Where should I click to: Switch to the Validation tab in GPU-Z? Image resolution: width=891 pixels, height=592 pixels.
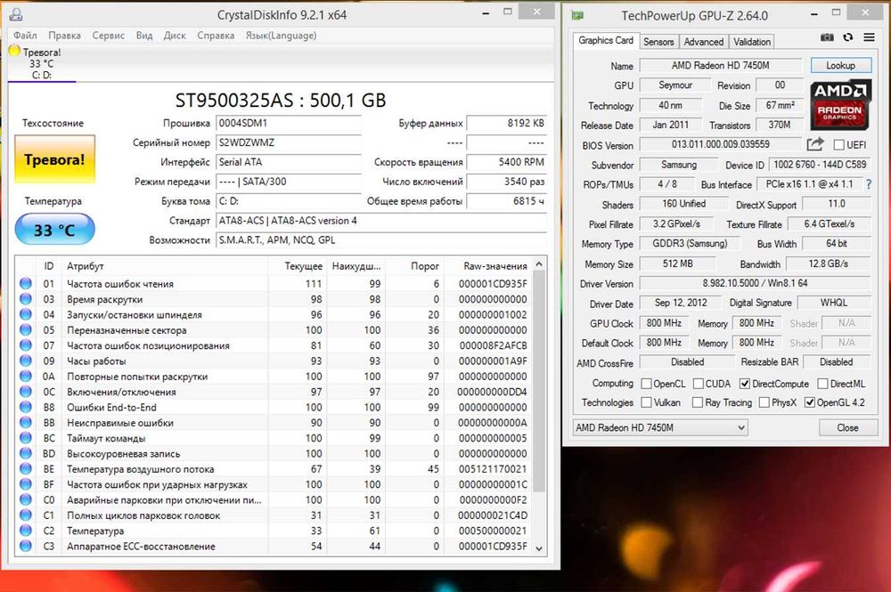752,42
